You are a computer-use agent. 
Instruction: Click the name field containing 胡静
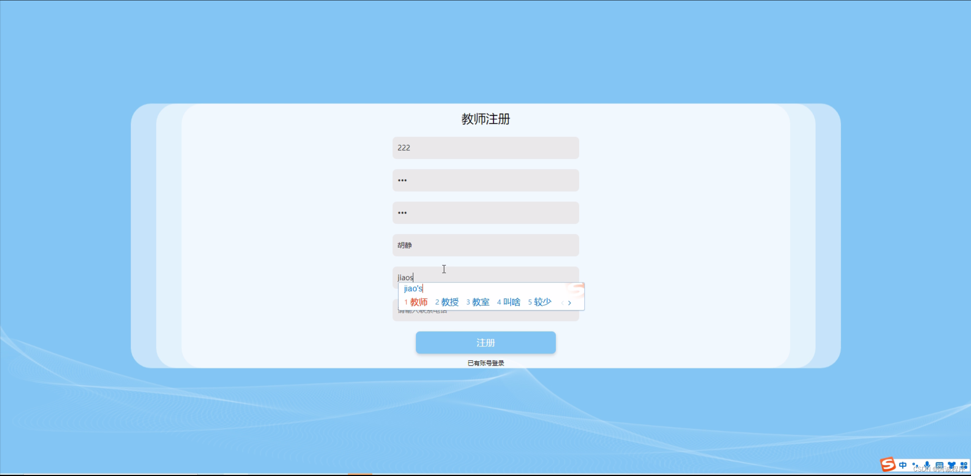[x=485, y=245]
